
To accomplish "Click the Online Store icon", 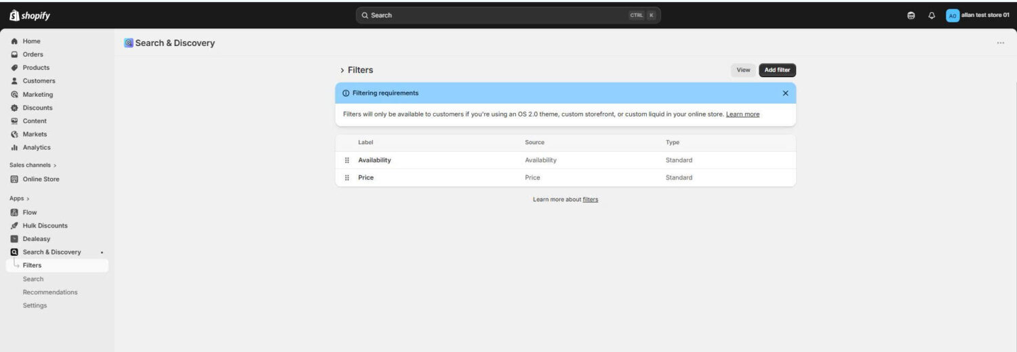I will (14, 179).
